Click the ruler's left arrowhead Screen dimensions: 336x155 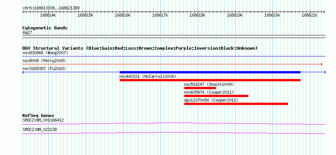[23, 12]
